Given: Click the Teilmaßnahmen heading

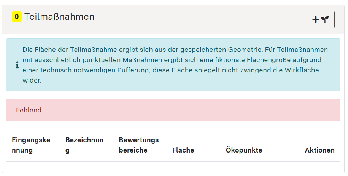Looking at the screenshot, I should coord(59,17).
